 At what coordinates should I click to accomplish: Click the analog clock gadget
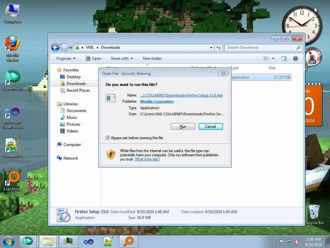(302, 25)
